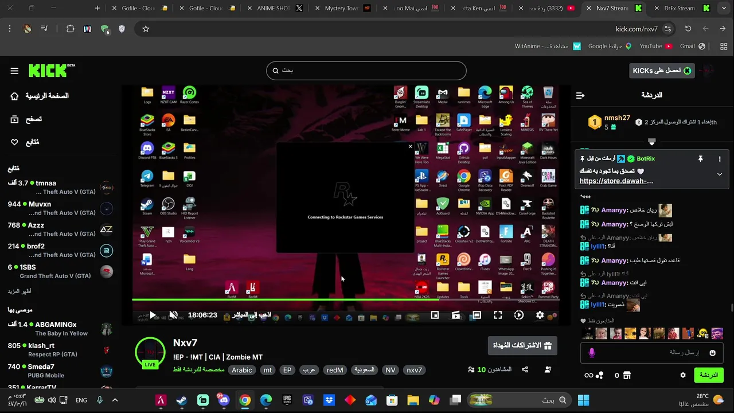Screen dimensions: 734x413
Task: Click the purple microphone icon in chat
Action: pos(592,353)
